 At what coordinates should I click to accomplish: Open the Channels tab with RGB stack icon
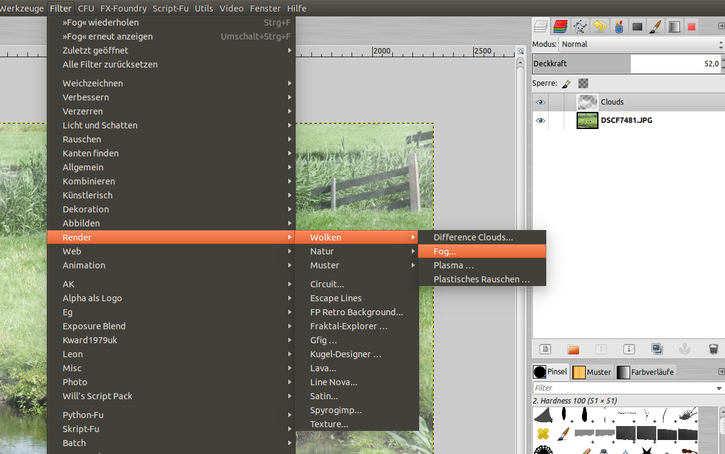coord(560,26)
